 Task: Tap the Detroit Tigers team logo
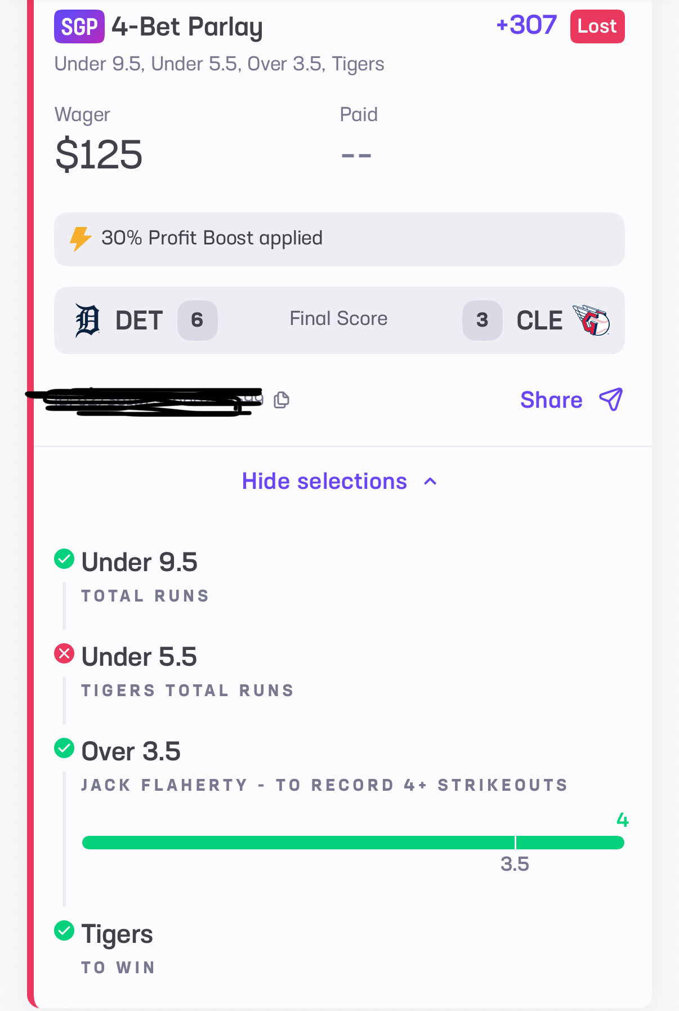pos(88,320)
